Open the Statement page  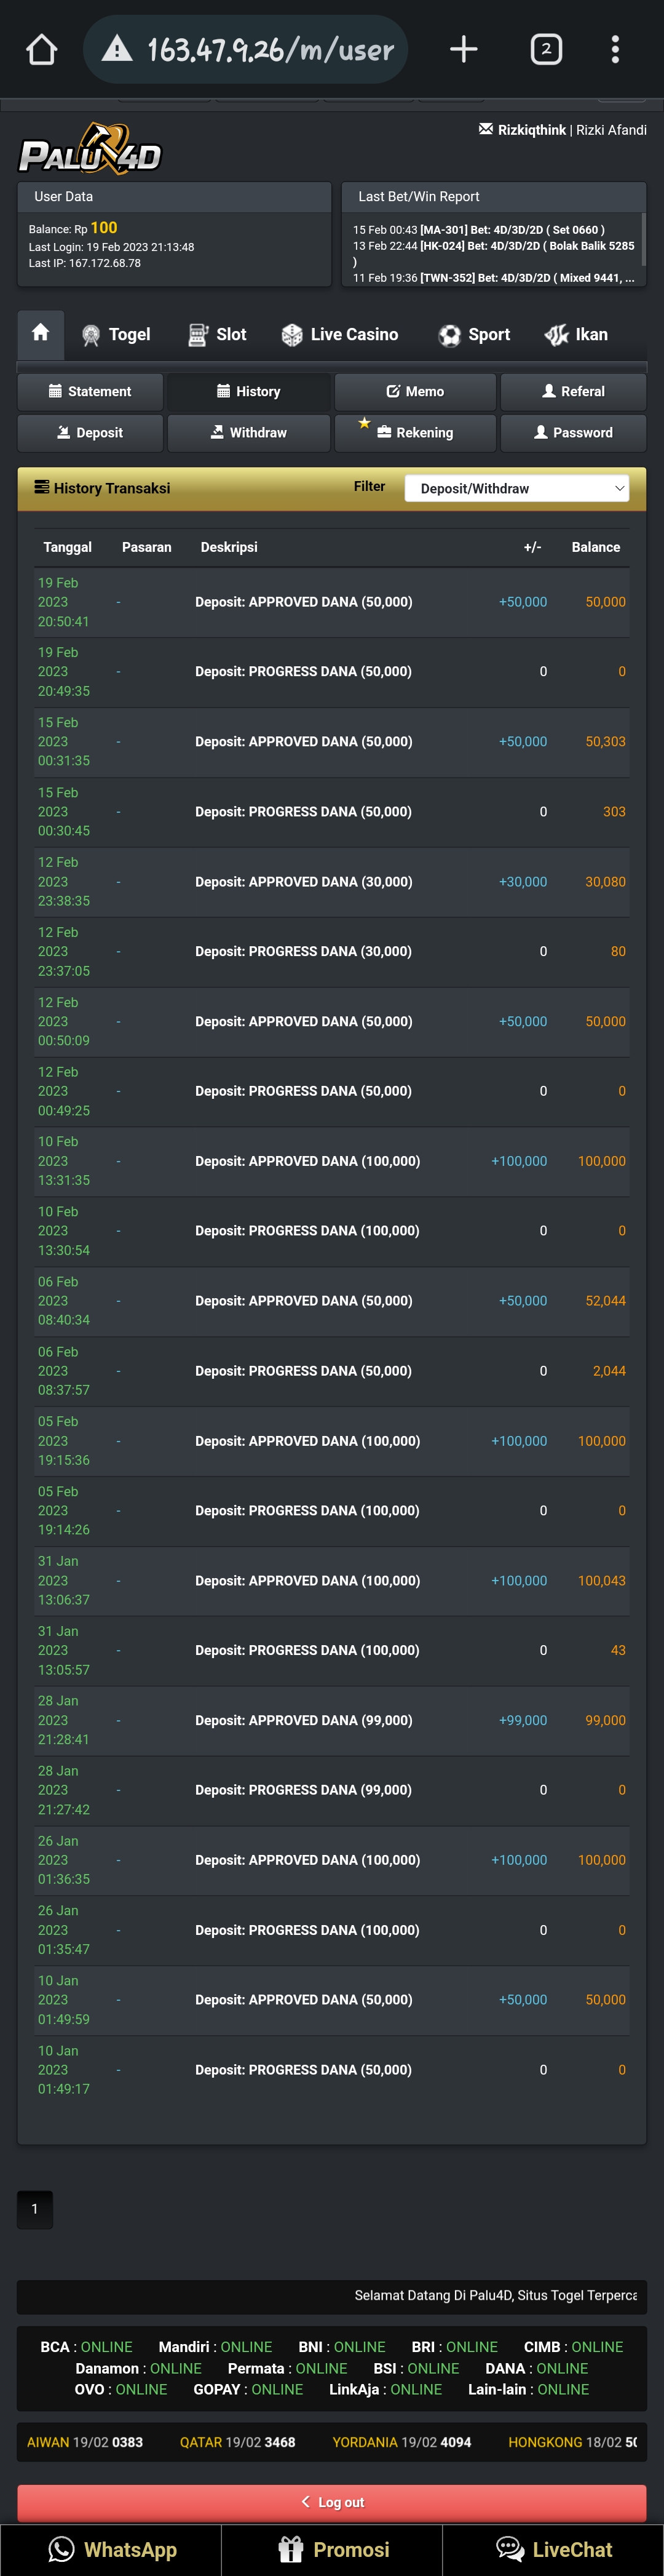90,392
